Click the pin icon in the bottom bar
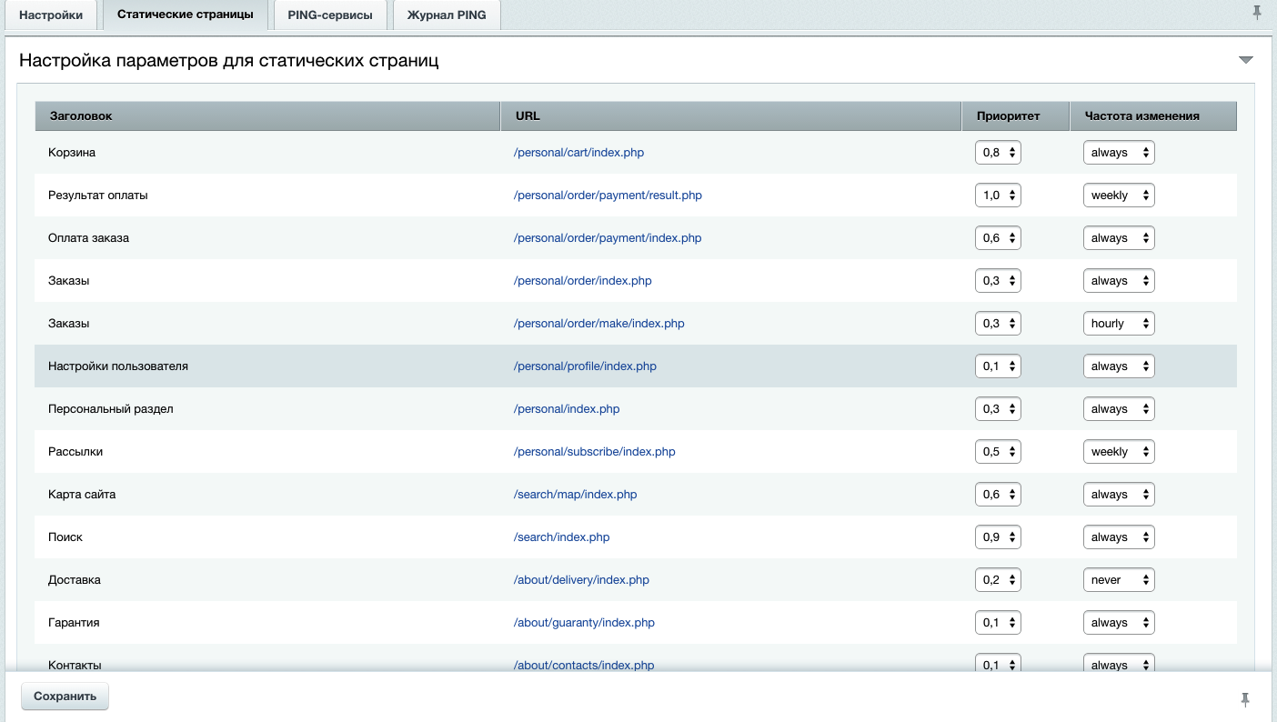Screen dimensions: 1277x722 (x=1245, y=699)
